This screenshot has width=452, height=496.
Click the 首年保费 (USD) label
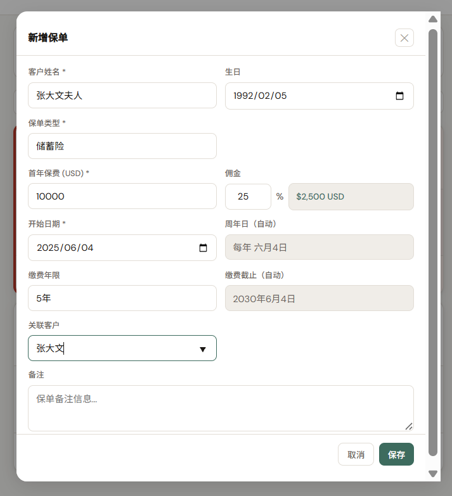point(59,173)
